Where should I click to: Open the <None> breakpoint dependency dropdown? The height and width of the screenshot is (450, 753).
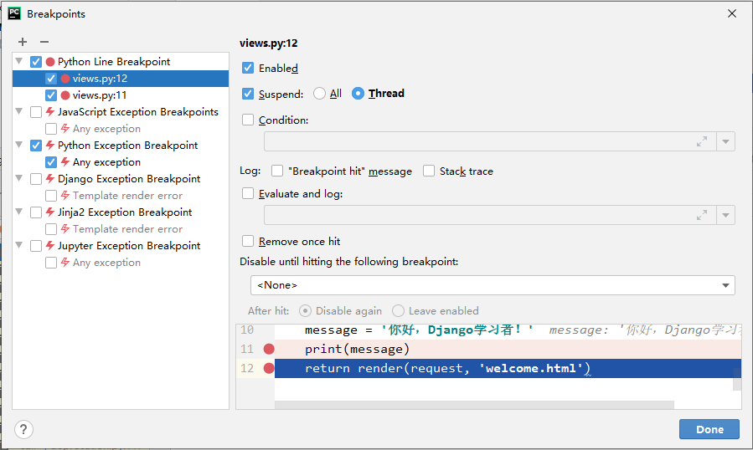coord(493,285)
